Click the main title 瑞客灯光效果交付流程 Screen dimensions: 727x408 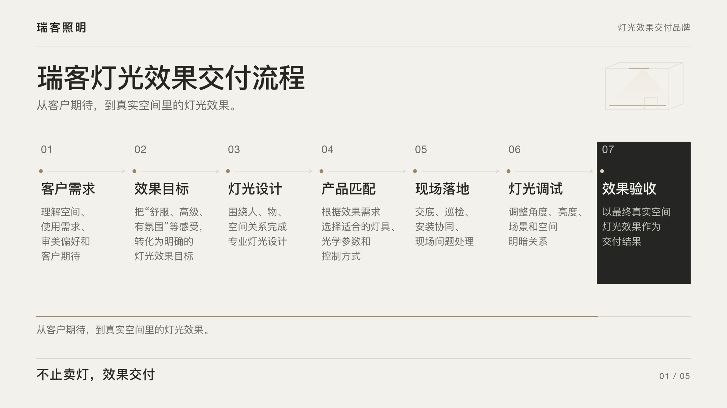(x=171, y=78)
